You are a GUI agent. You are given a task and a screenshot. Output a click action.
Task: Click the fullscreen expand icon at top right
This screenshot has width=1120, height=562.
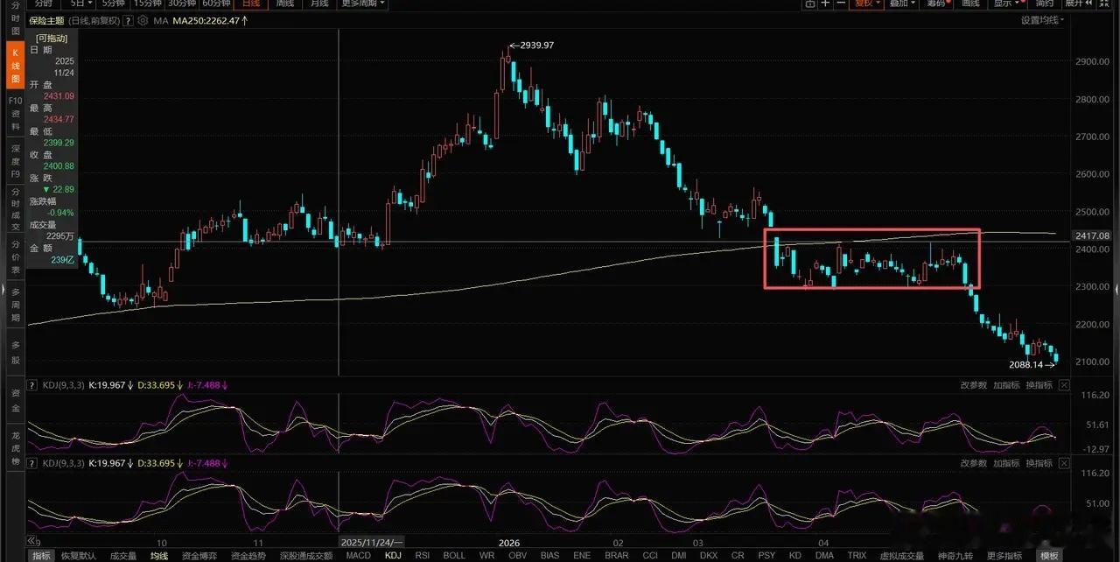1104,4
